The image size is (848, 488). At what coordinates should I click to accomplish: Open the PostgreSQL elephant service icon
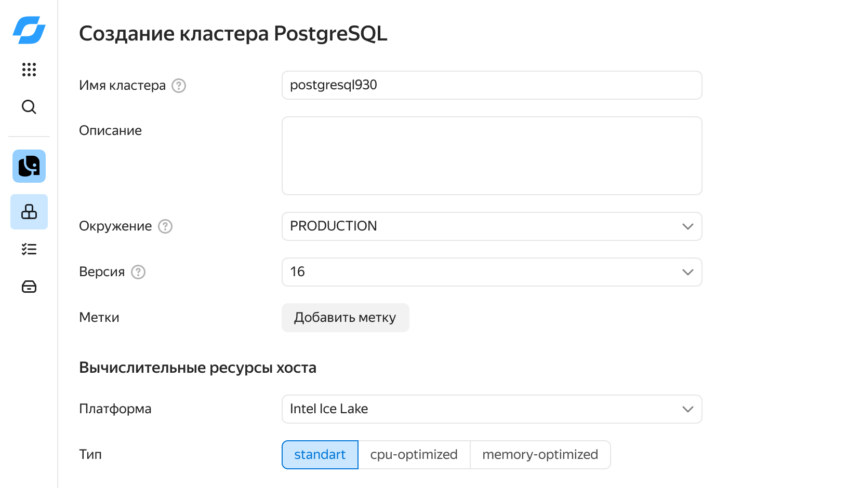[29, 166]
